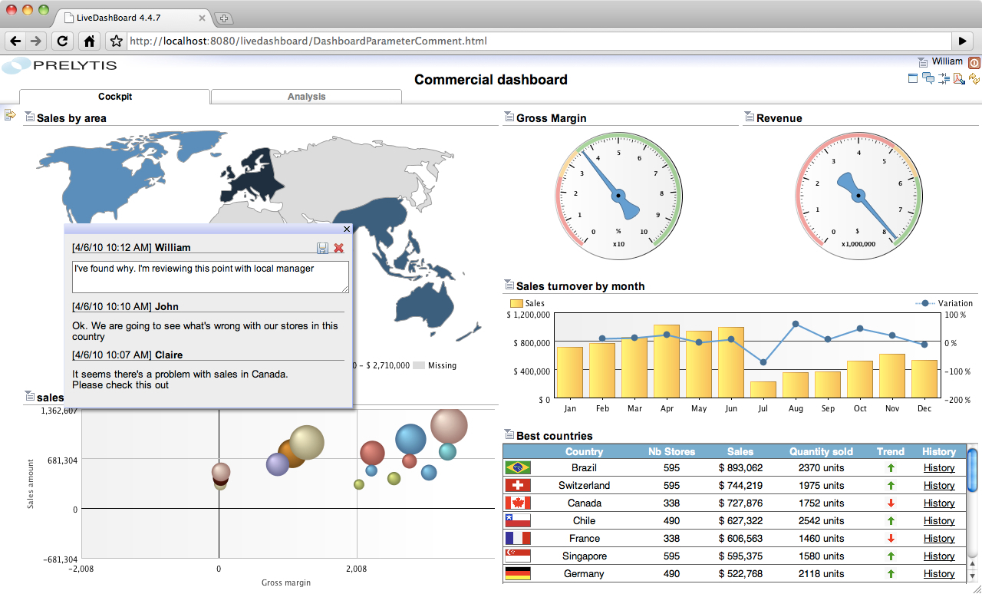Click the parameters icon with arrows and lines
The height and width of the screenshot is (594, 982).
pyautogui.click(x=944, y=78)
